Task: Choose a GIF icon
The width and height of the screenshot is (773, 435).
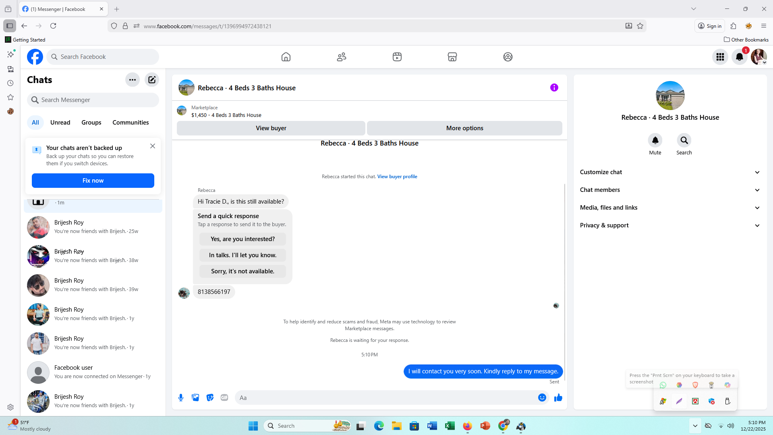Action: (x=224, y=398)
